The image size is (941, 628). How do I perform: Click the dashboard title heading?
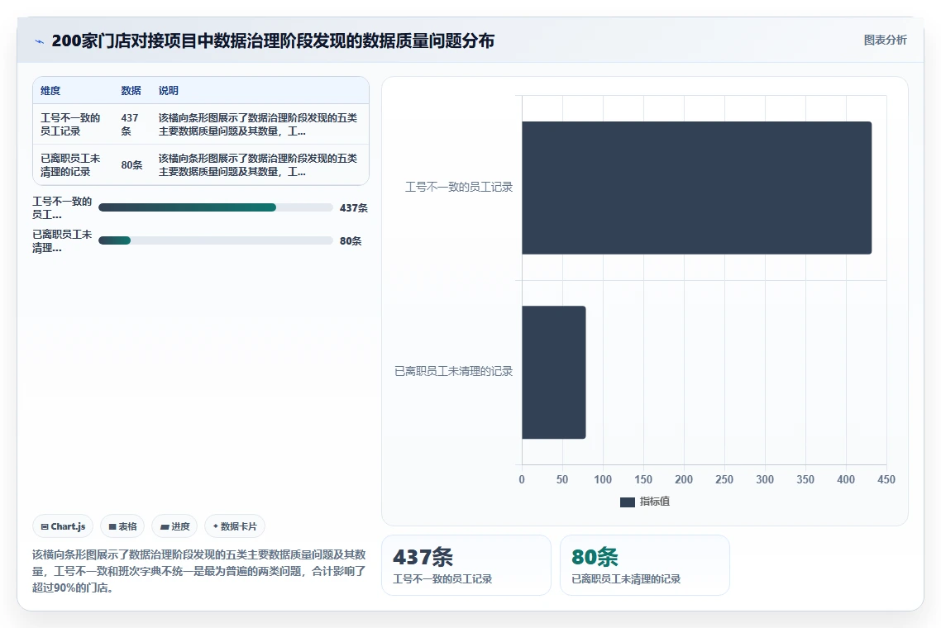pyautogui.click(x=273, y=40)
